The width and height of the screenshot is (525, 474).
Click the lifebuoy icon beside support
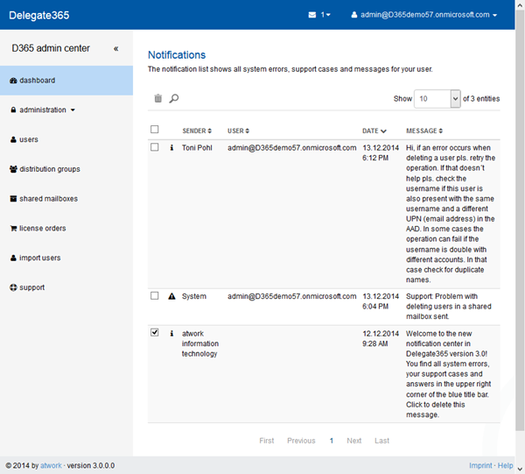pos(13,287)
